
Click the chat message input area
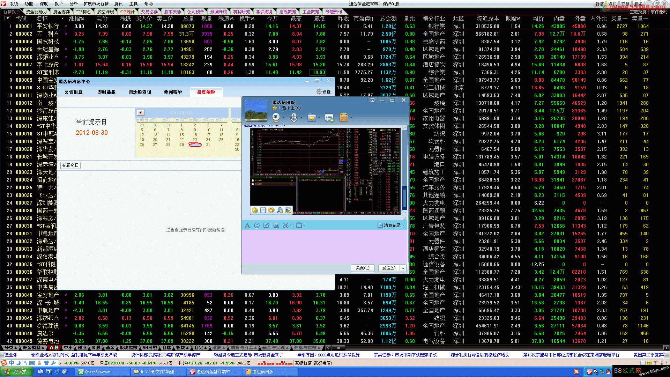325,245
